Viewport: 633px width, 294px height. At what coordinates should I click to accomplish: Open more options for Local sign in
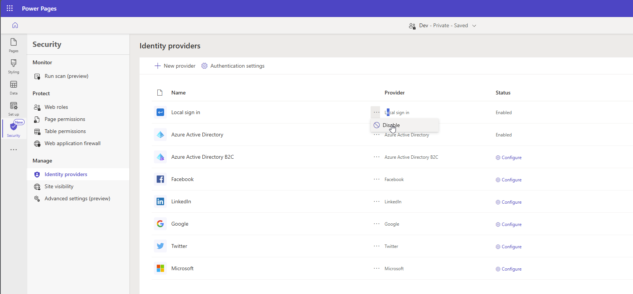tap(376, 112)
